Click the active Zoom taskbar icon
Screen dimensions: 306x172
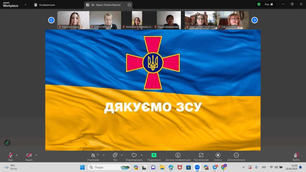pos(197,167)
